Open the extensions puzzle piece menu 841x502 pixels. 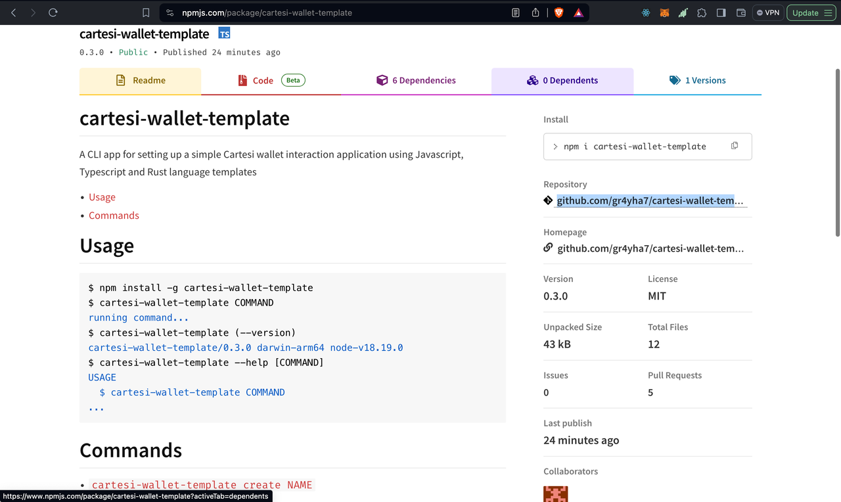pyautogui.click(x=702, y=12)
